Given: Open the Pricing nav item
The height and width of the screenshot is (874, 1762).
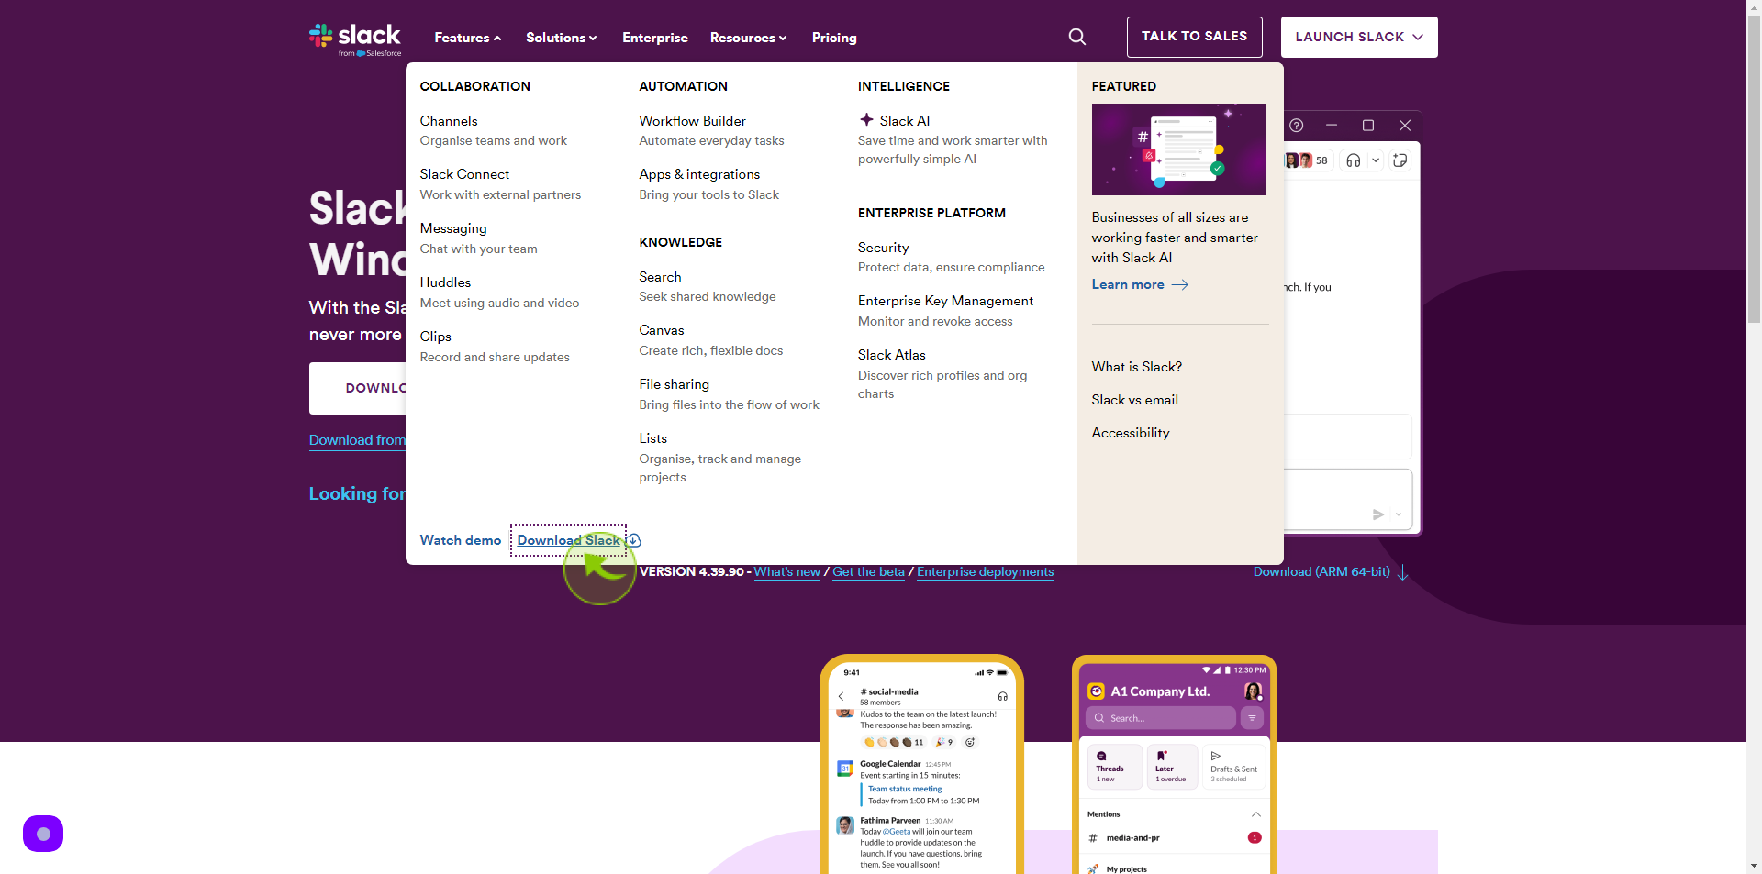Looking at the screenshot, I should pyautogui.click(x=834, y=38).
